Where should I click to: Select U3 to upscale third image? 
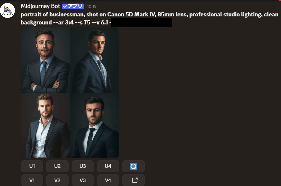point(83,166)
